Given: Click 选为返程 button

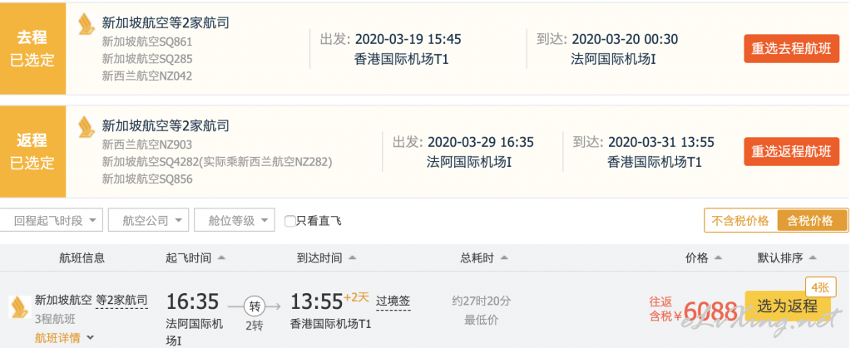Looking at the screenshot, I should [x=788, y=306].
